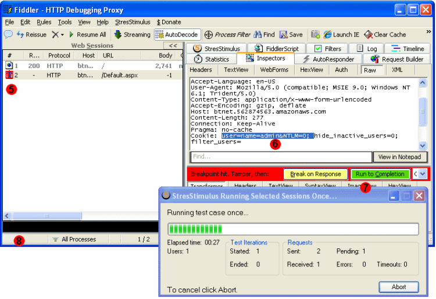Click the Save toolbar icon
The width and height of the screenshot is (436, 299).
pyautogui.click(x=283, y=34)
